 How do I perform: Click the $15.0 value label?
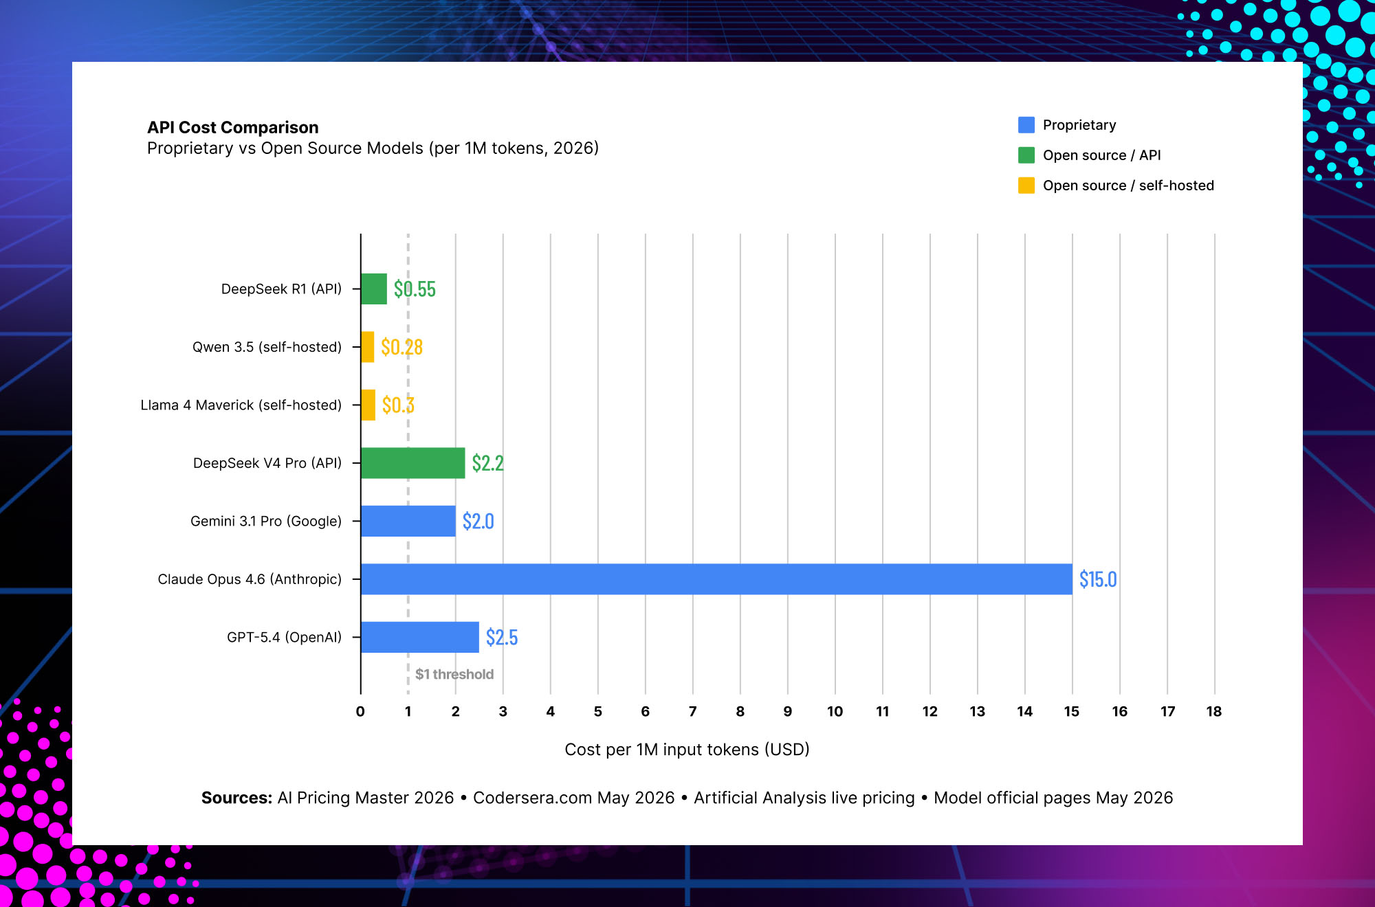1098,579
